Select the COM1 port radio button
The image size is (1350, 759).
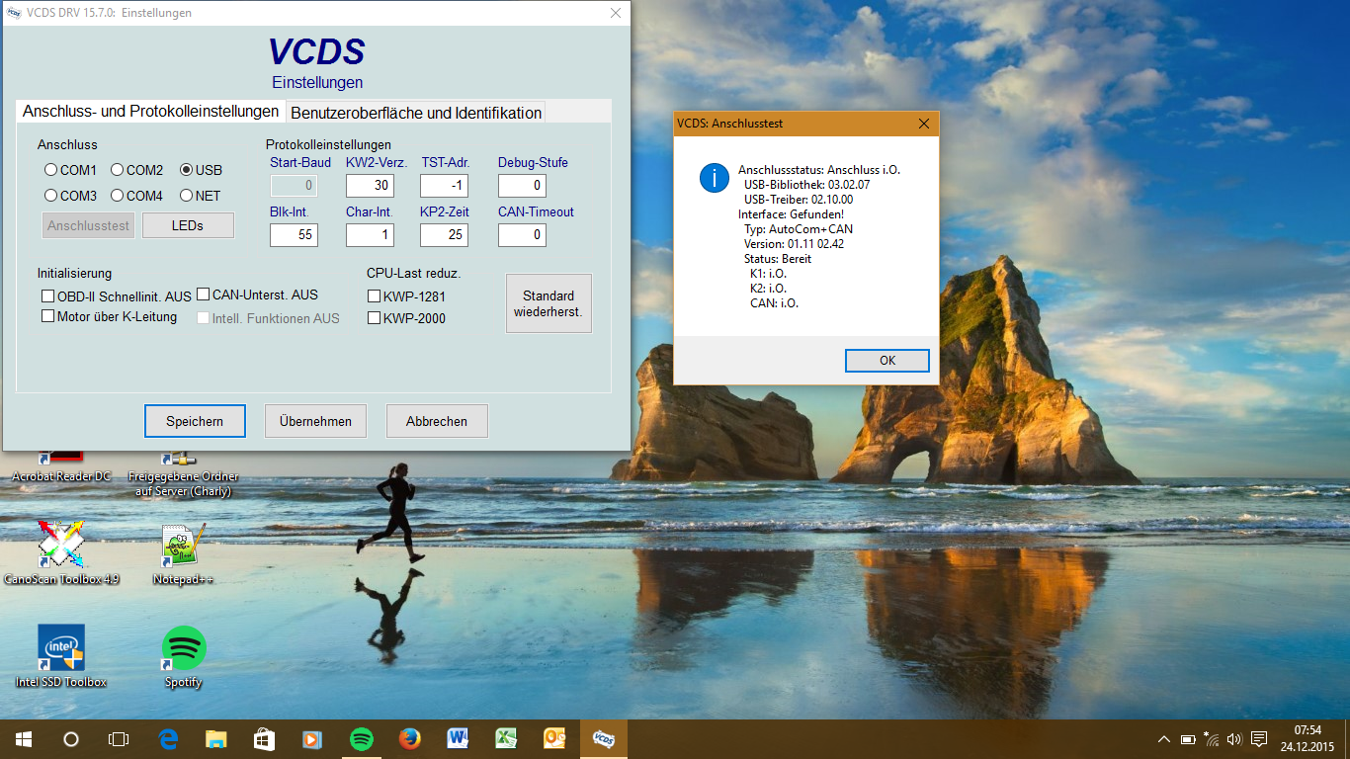pyautogui.click(x=51, y=170)
